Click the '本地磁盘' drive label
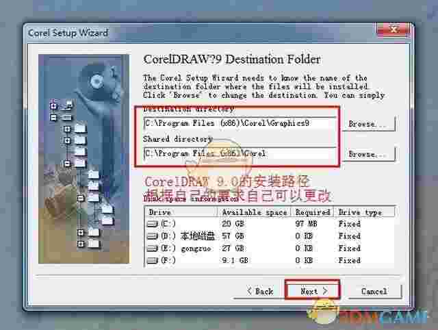Image resolution: width=438 pixels, height=330 pixels. tap(198, 236)
